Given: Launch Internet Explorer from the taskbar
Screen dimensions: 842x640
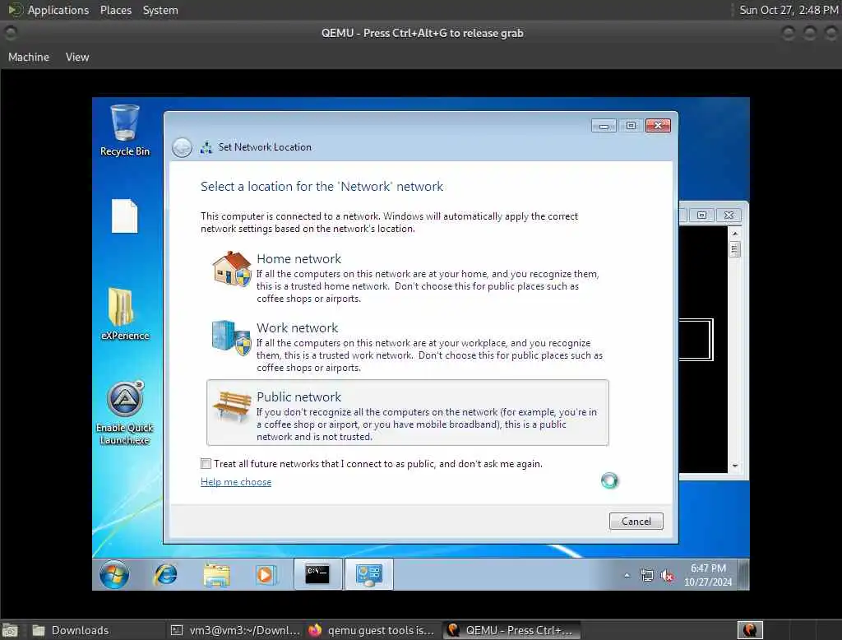Looking at the screenshot, I should point(165,574).
